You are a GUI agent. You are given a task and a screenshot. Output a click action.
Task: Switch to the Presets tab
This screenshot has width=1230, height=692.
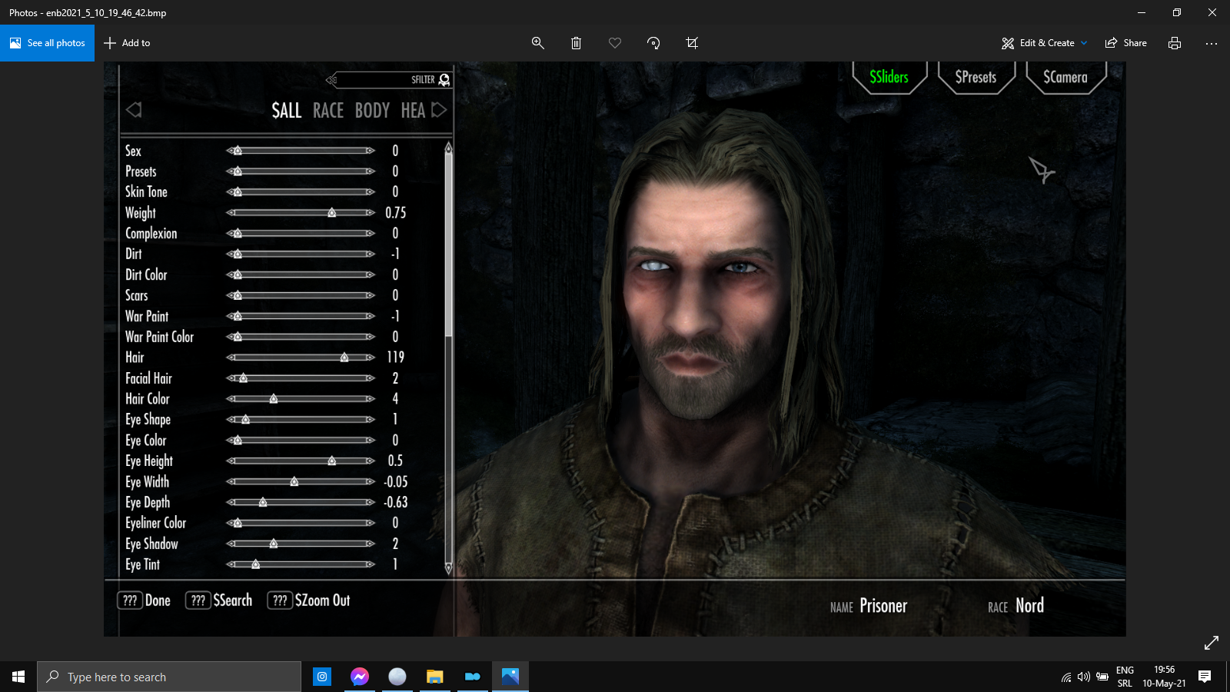click(x=976, y=77)
